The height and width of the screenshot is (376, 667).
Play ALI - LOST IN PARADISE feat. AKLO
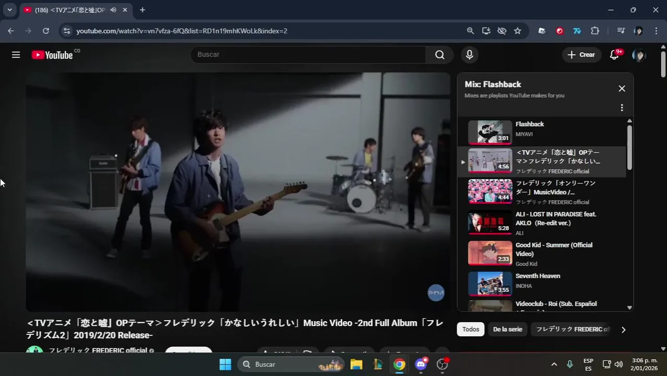tap(542, 223)
